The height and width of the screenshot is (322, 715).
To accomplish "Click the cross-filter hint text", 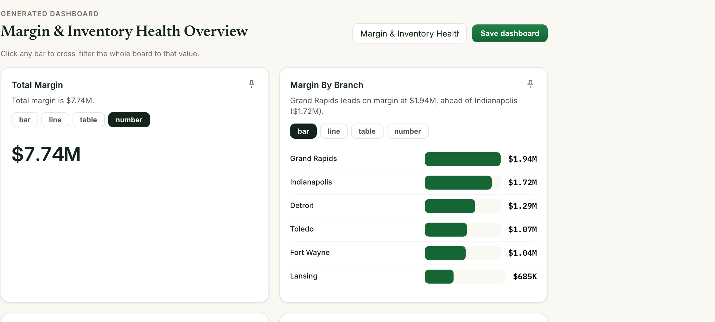I will point(100,54).
